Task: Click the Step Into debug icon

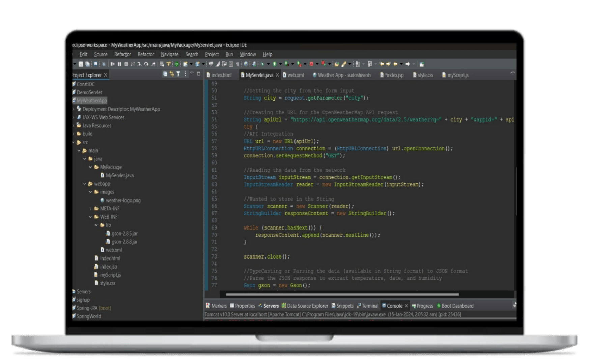Action: [139, 64]
